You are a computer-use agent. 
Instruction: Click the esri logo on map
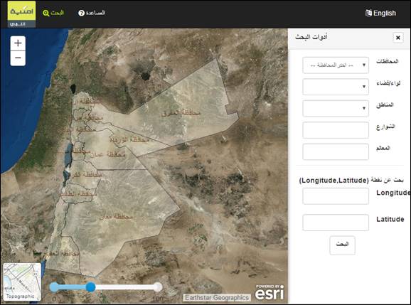[x=269, y=292]
